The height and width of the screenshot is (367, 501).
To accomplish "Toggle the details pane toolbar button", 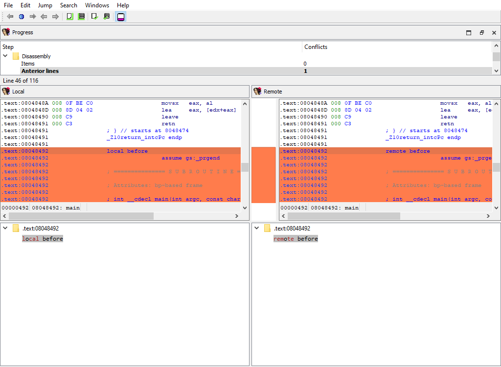I will [x=121, y=17].
